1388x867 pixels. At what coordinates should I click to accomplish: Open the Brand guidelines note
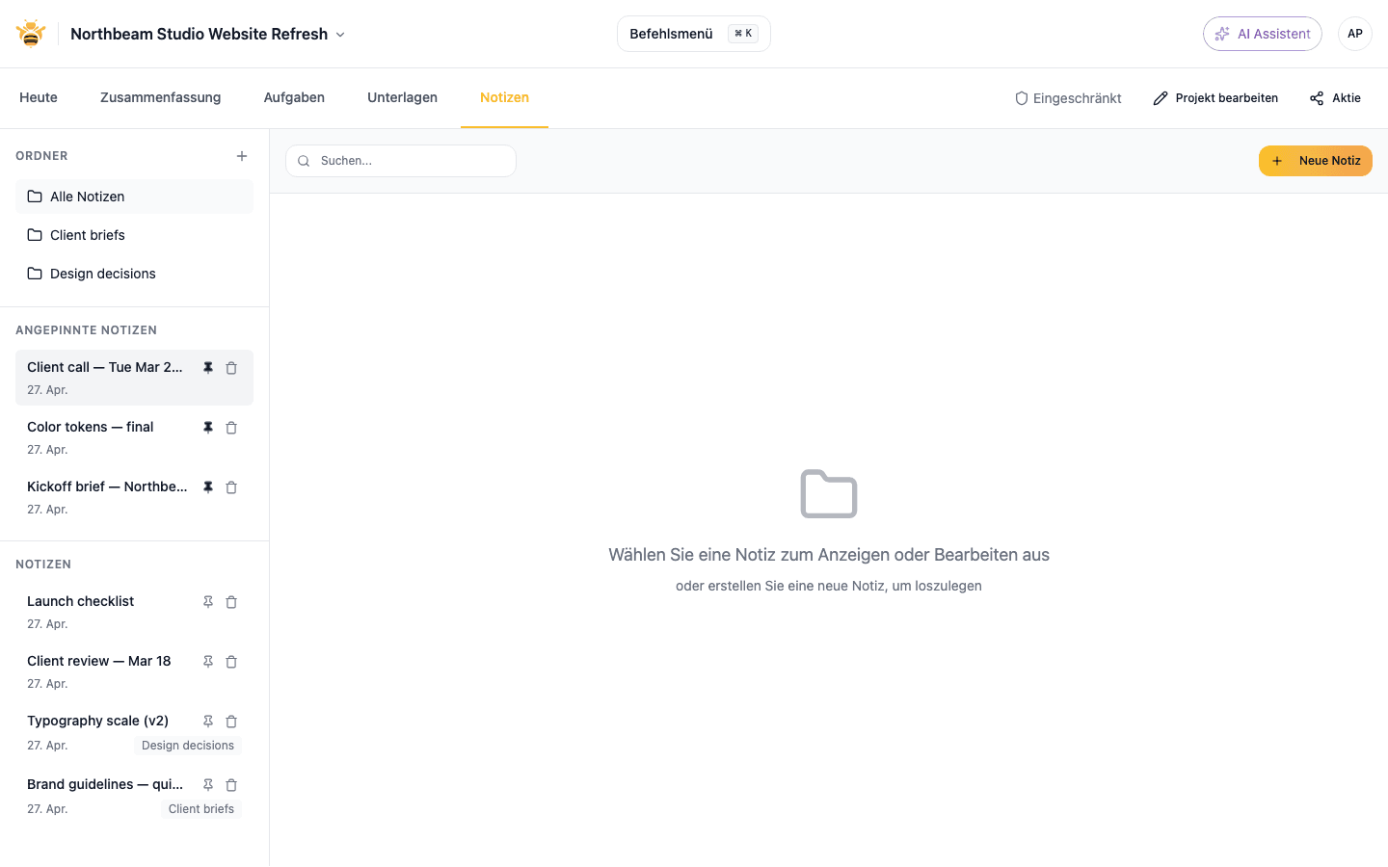click(104, 783)
